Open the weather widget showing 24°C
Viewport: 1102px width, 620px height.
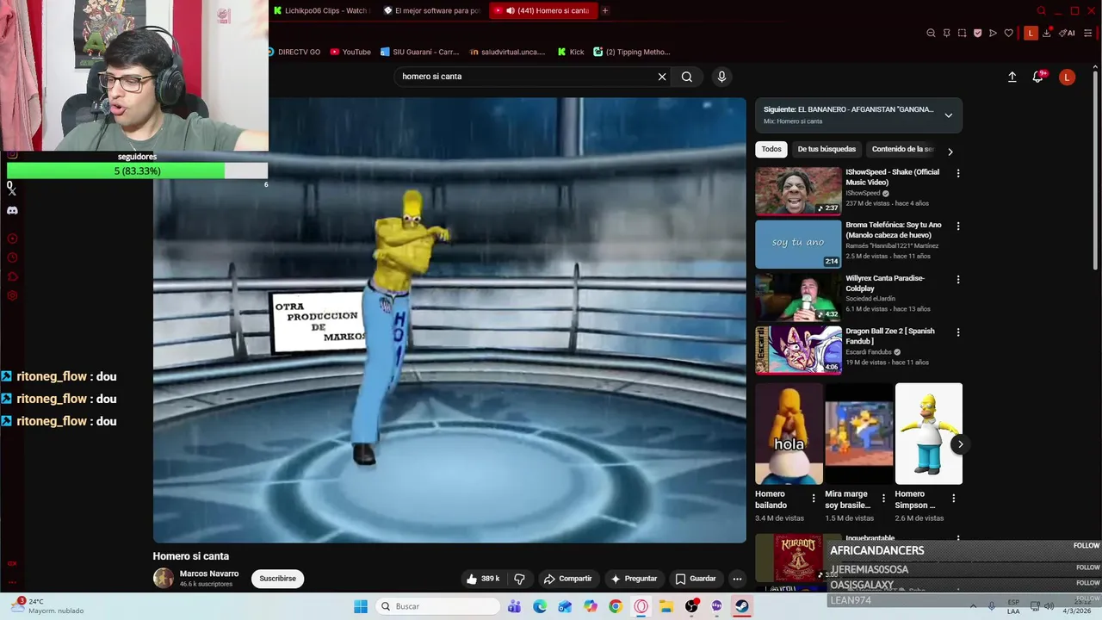(47, 606)
